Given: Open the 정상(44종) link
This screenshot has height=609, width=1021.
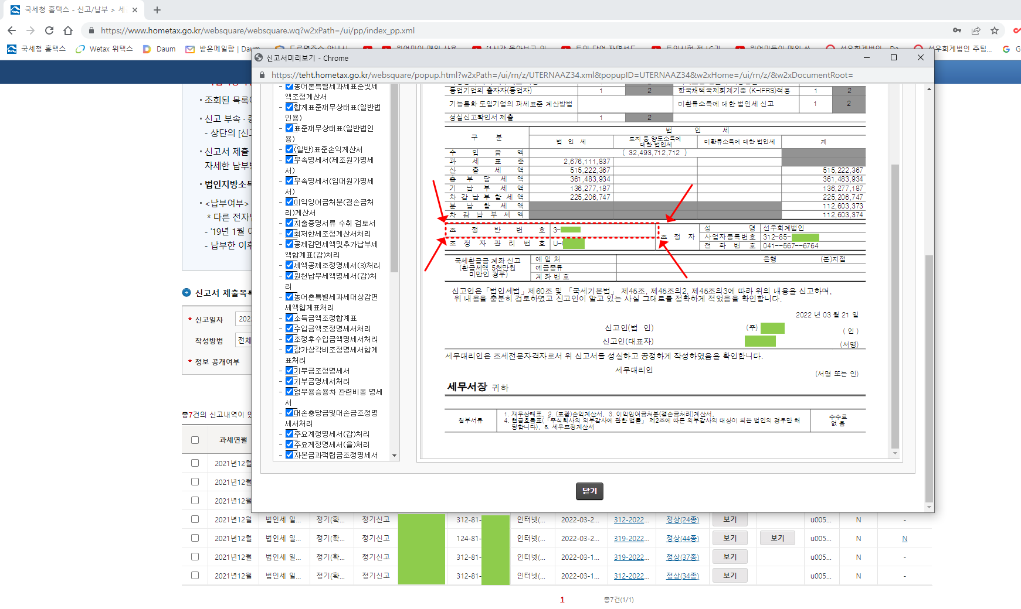Looking at the screenshot, I should (x=682, y=538).
